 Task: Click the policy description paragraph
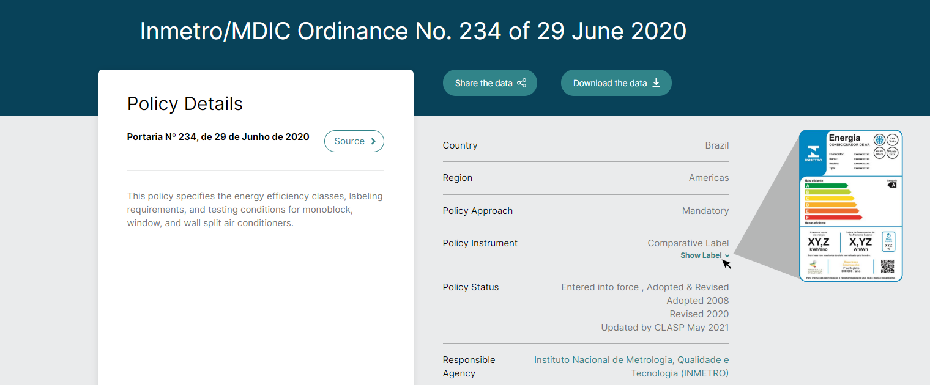[x=255, y=210]
